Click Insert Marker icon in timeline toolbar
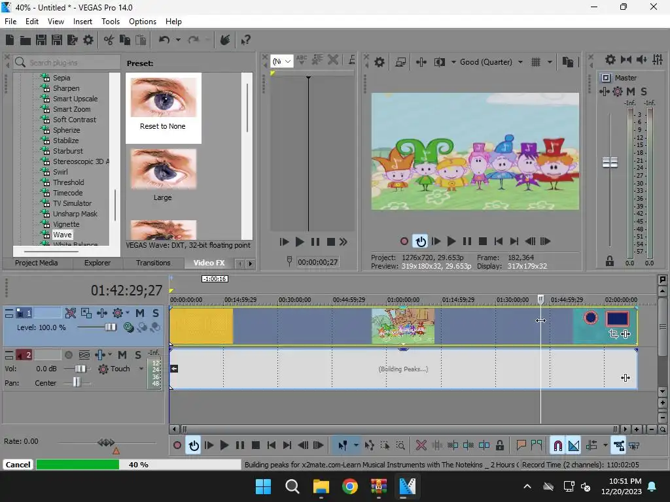 click(520, 446)
